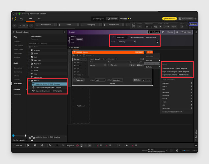Click the blue monitoring icon above Monitoring outs
The height and width of the screenshot is (164, 209).
point(13,135)
